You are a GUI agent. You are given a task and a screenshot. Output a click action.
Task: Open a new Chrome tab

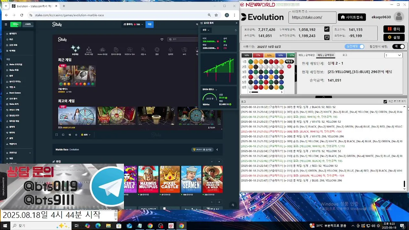(x=64, y=6)
